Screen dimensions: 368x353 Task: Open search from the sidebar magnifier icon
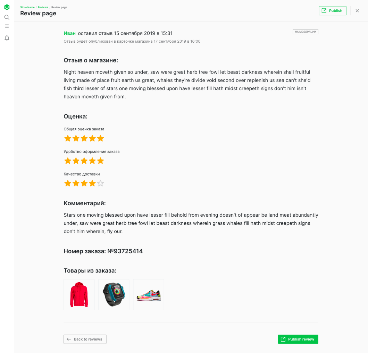[x=7, y=17]
